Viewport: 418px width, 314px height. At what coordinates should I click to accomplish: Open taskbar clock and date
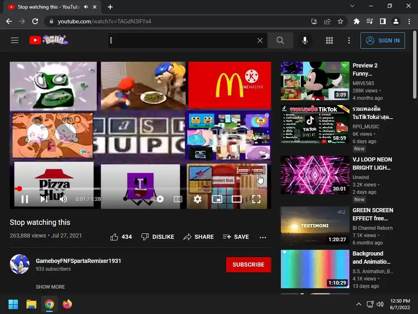pos(400,304)
